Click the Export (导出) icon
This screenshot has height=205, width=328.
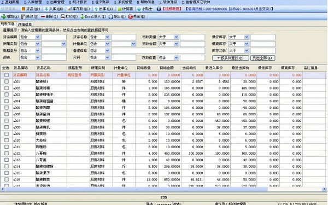tap(111, 16)
